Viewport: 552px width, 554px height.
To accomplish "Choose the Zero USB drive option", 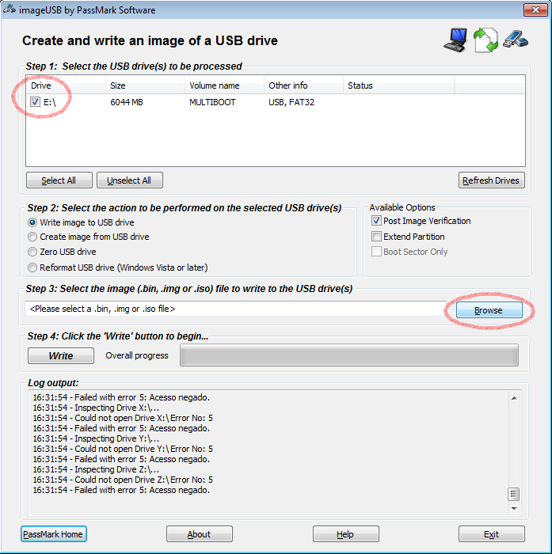I will [x=32, y=252].
